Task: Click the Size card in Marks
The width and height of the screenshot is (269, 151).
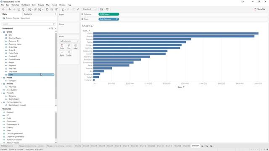Action: (x=69, y=47)
